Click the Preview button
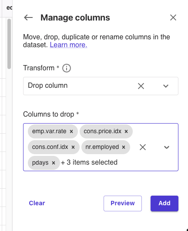 [x=123, y=203]
